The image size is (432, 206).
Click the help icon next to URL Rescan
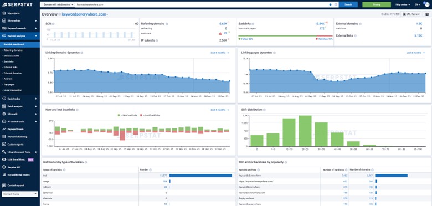tap(426, 14)
